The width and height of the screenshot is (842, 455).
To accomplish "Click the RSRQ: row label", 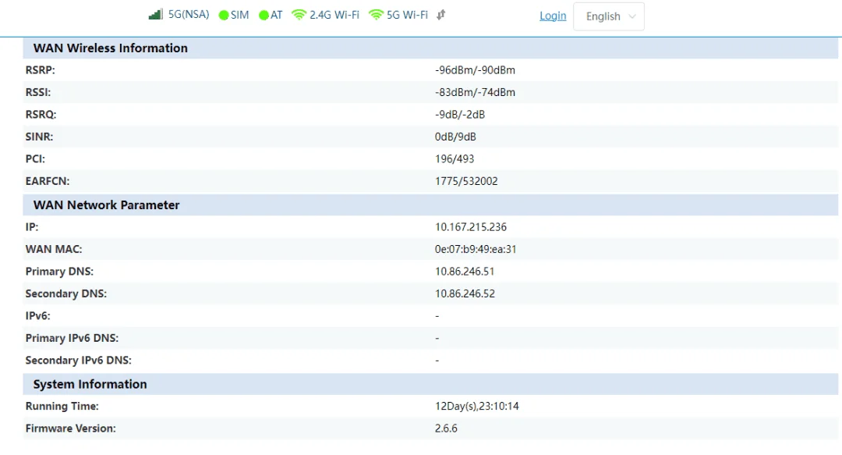I will [41, 115].
